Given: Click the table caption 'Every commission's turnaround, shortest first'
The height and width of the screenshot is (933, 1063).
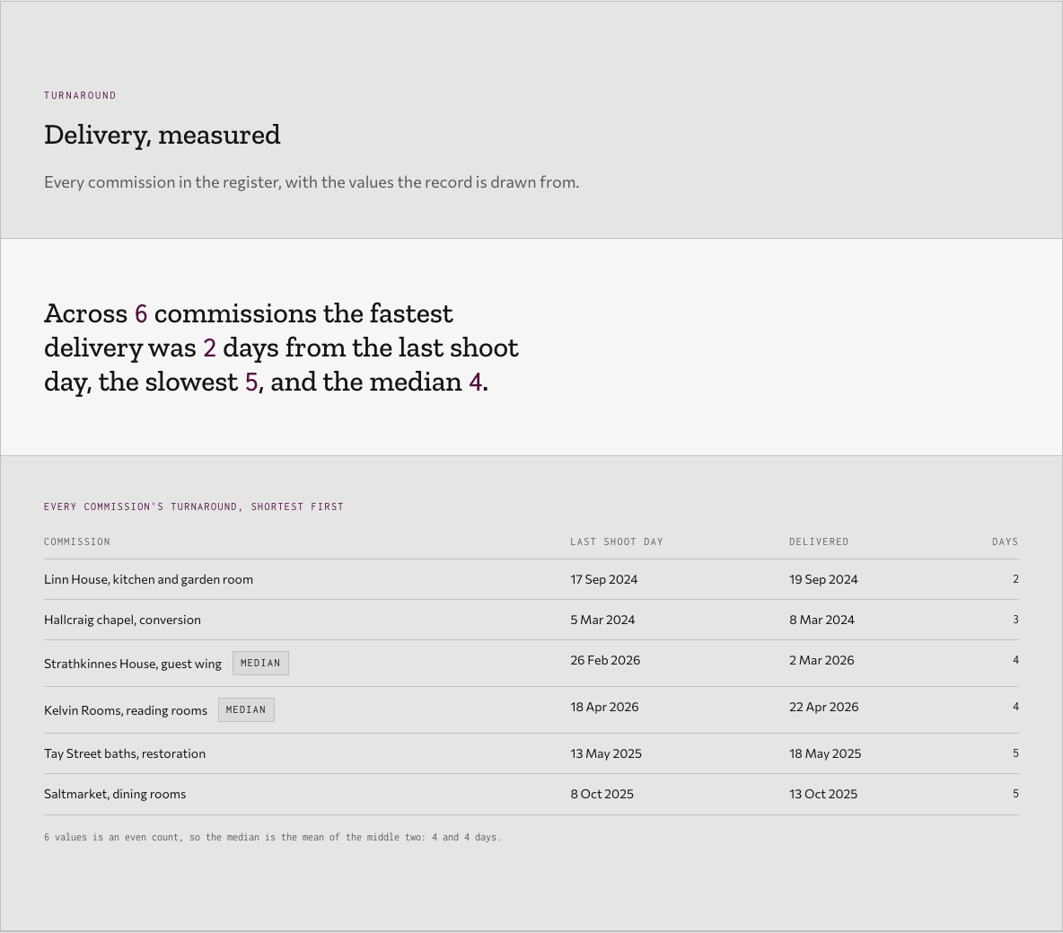Looking at the screenshot, I should coord(194,506).
